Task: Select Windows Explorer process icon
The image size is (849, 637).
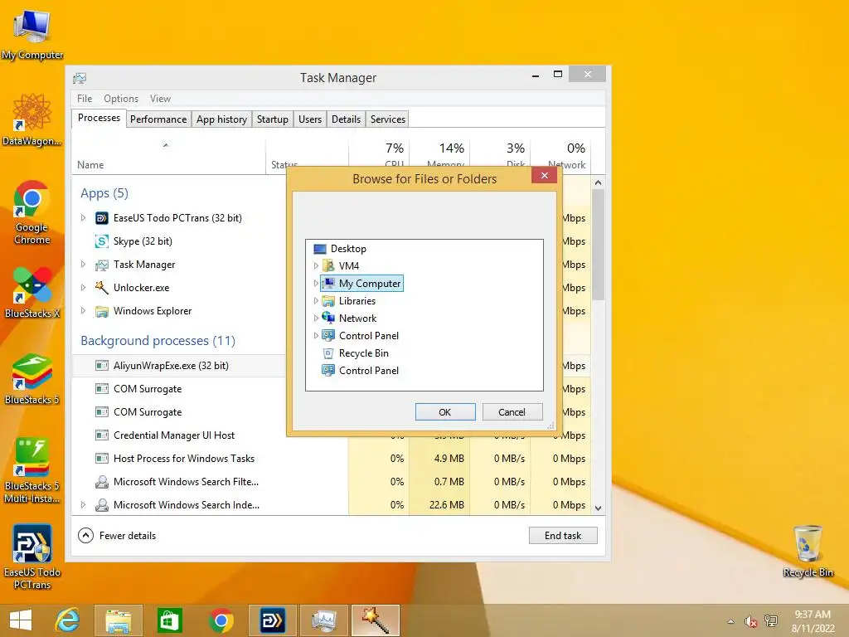Action: [101, 311]
